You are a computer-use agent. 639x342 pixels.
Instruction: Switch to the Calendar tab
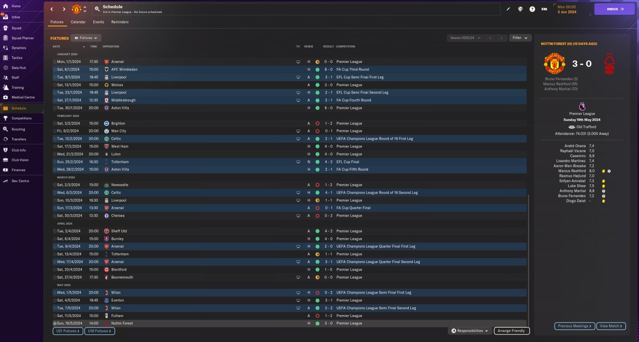coord(78,22)
